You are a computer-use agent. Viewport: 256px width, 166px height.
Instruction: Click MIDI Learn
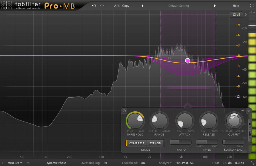tap(15, 163)
